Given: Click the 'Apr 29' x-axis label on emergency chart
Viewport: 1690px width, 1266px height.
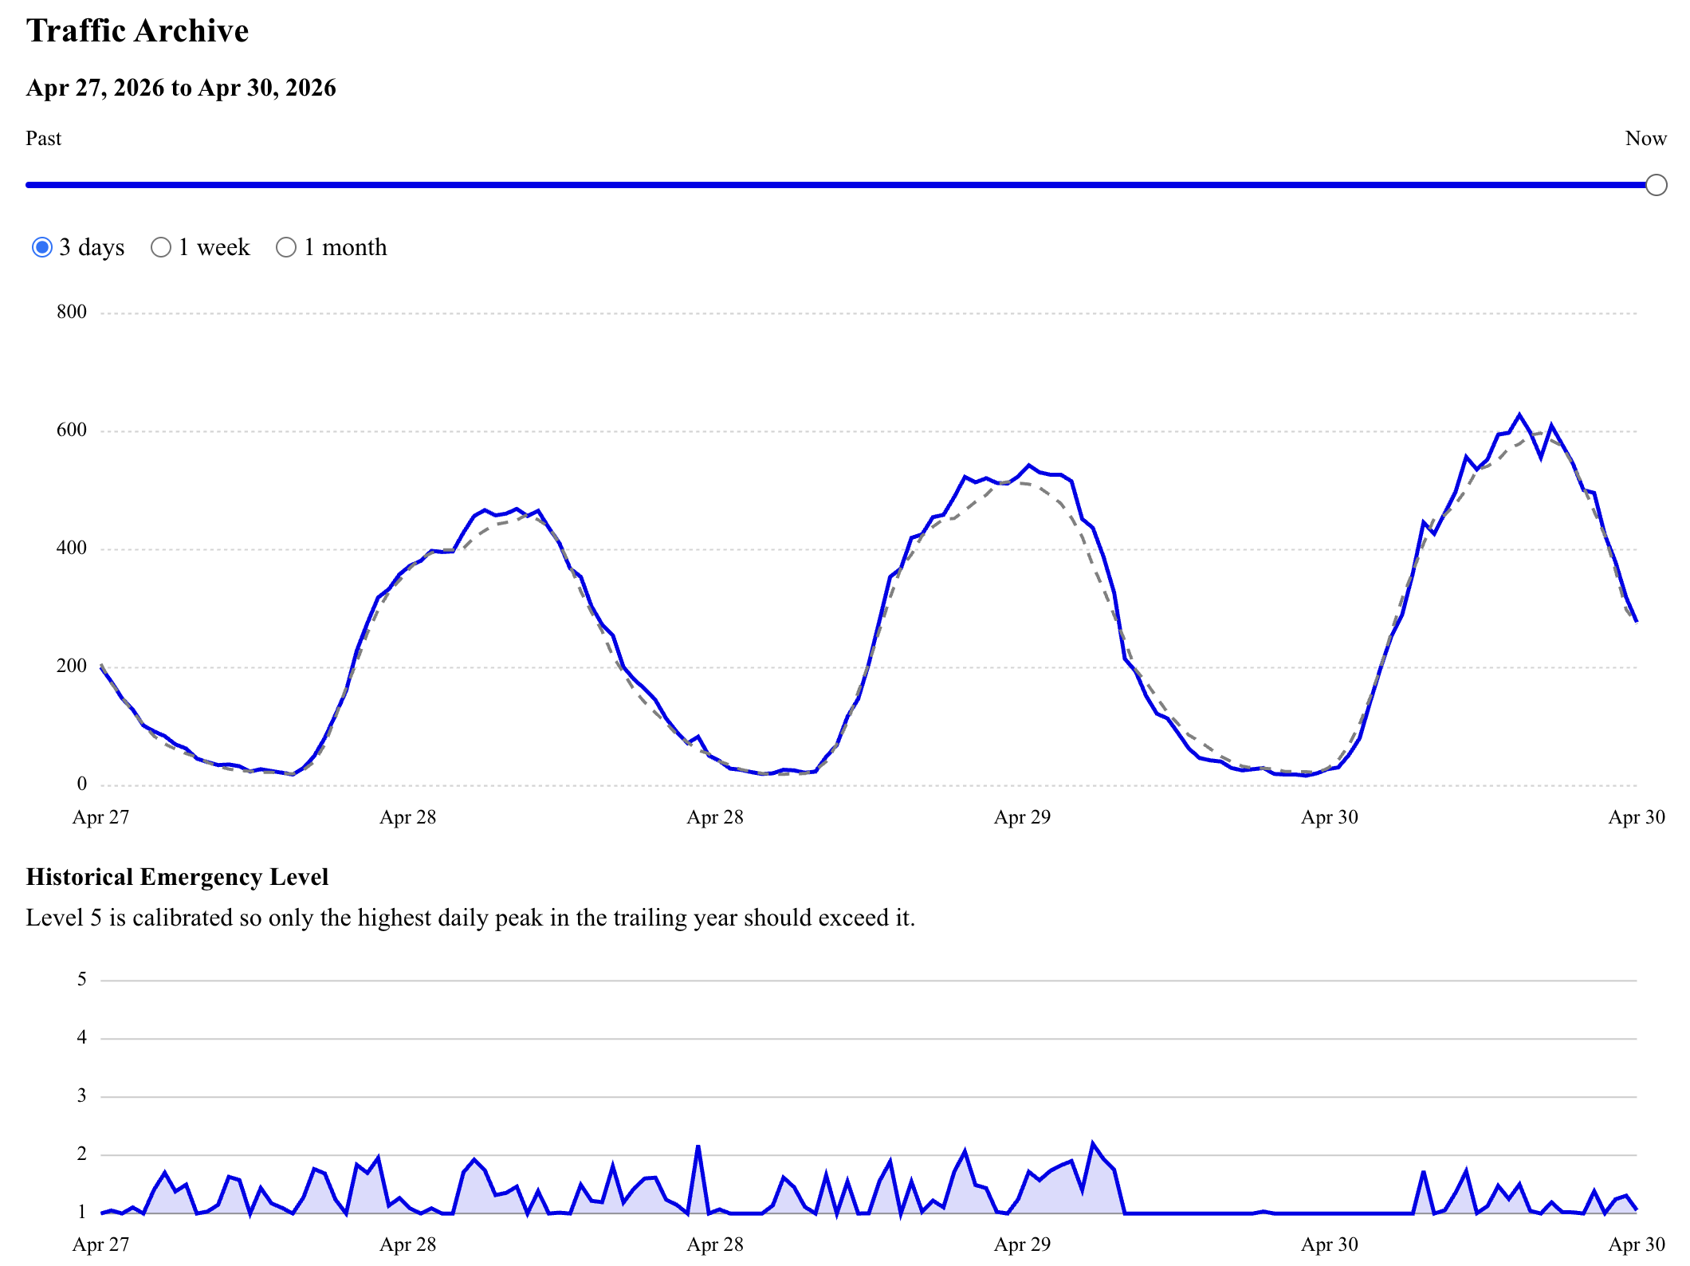Looking at the screenshot, I should [x=1022, y=1244].
